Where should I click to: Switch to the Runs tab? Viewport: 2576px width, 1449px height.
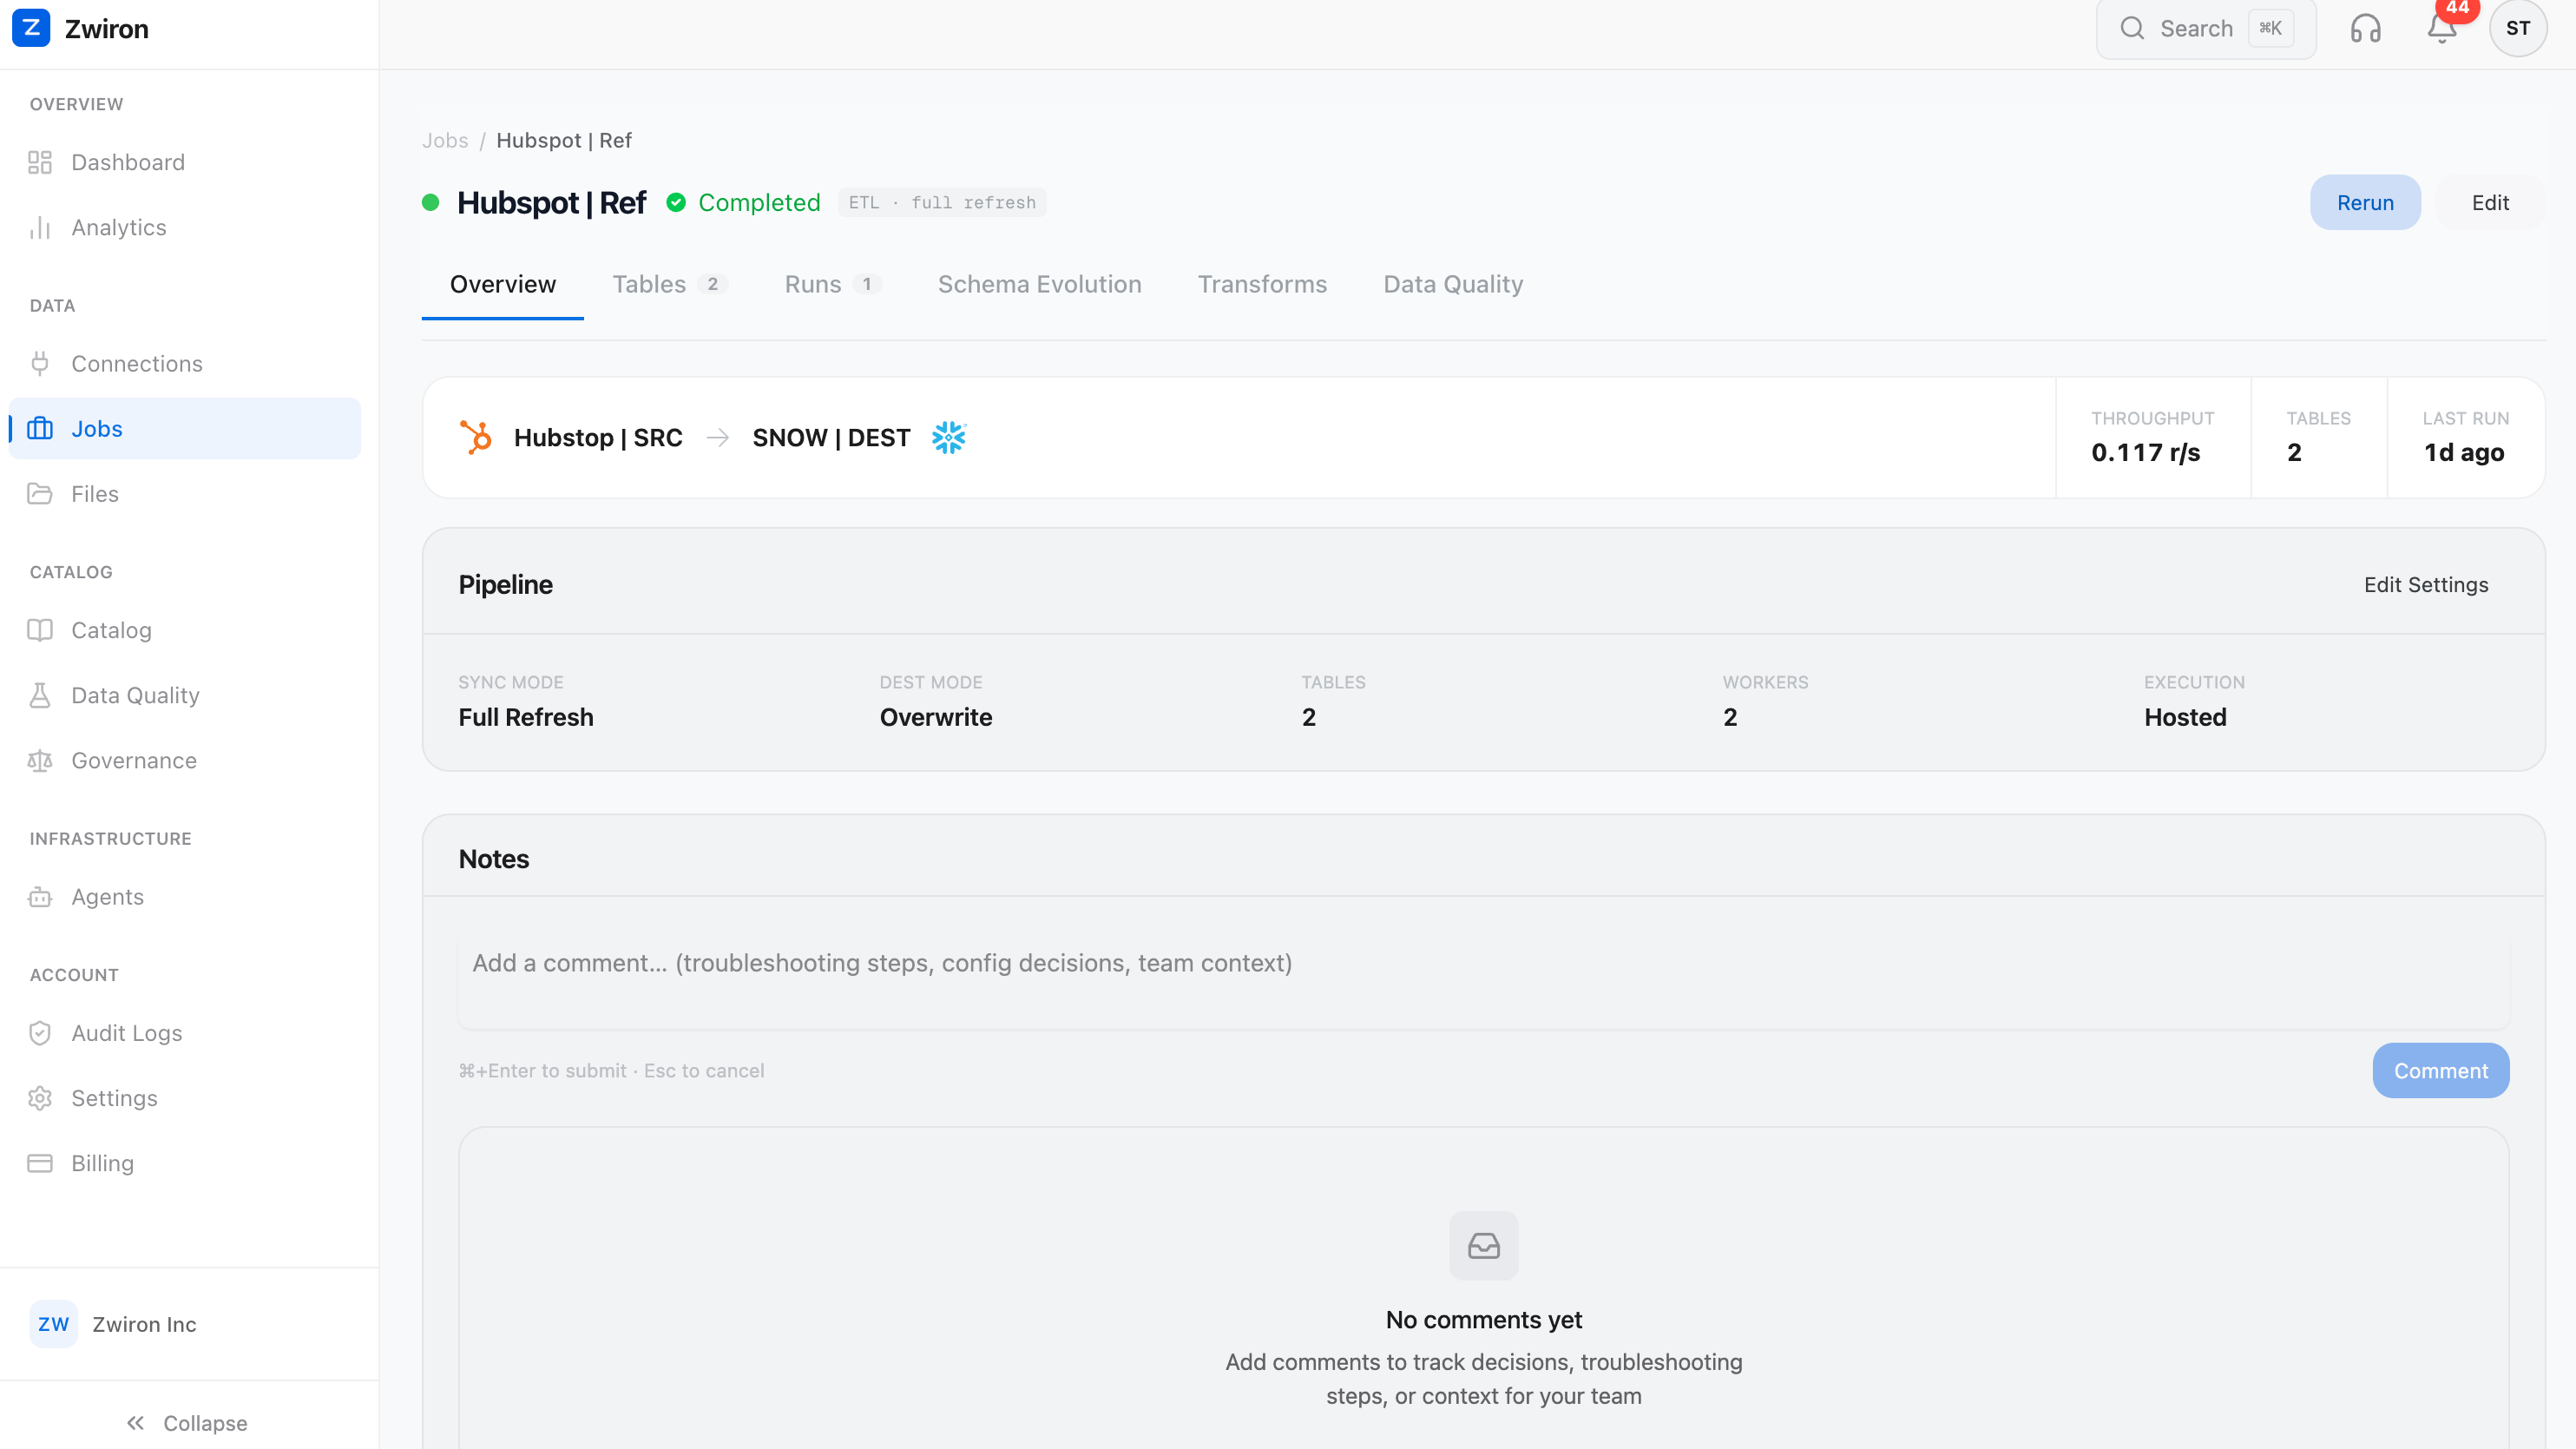(832, 284)
